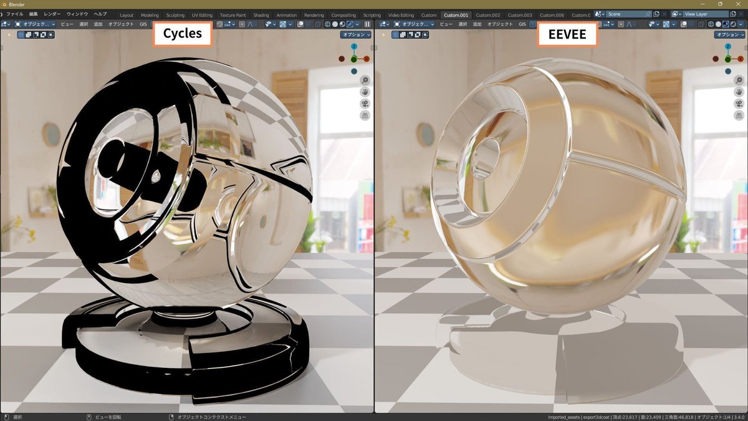This screenshot has width=748, height=421.
Task: Click the first select-mode box icon in Cycles viewport
Action: 21,34
